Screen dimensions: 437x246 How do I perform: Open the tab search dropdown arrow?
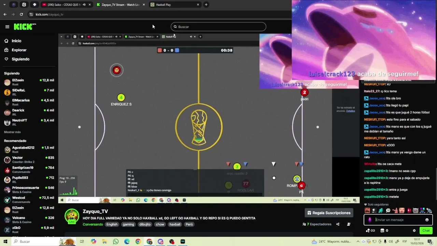[4, 4]
